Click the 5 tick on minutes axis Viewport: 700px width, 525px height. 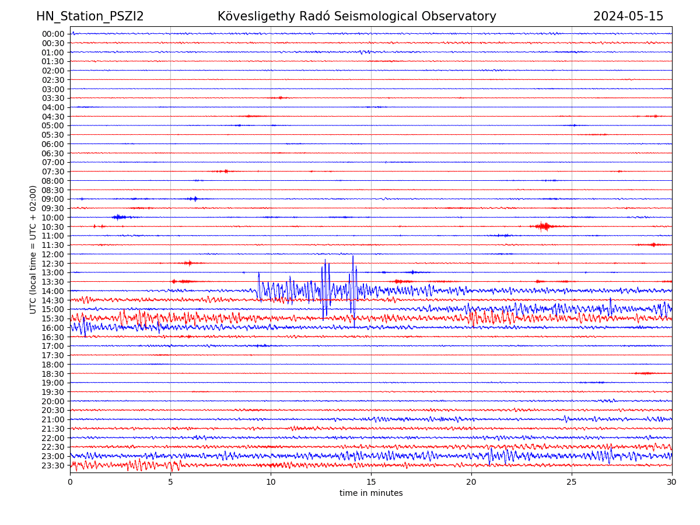click(170, 482)
